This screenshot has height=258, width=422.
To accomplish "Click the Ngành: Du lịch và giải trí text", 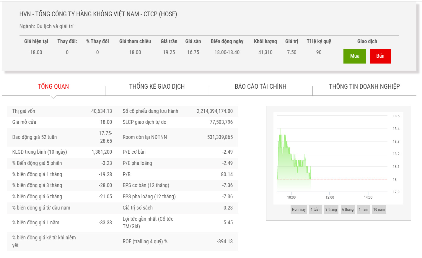I will coord(46,26).
